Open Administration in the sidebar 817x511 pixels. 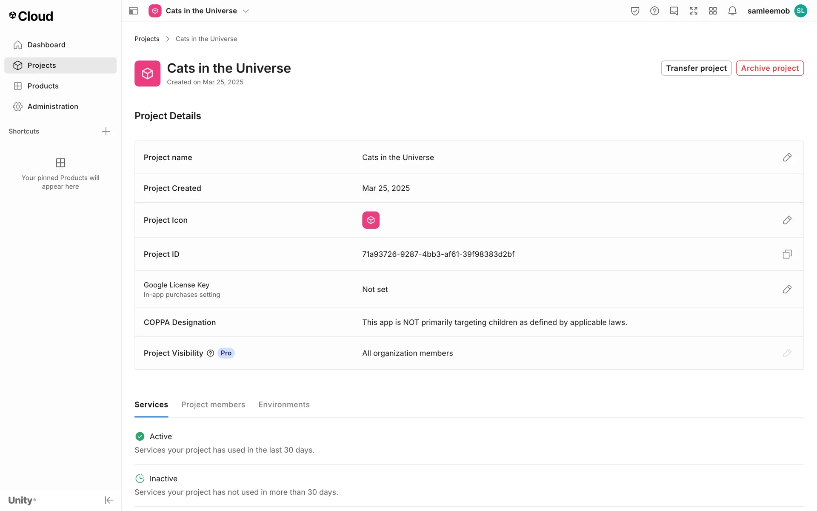point(53,106)
